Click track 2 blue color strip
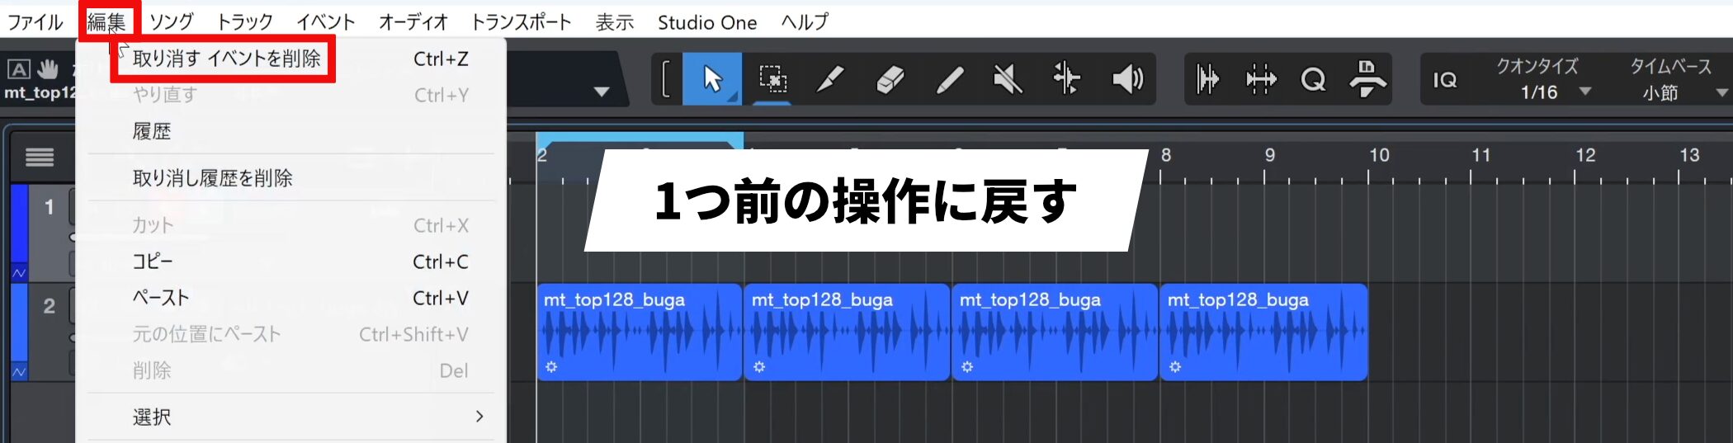The height and width of the screenshot is (443, 1733). pos(18,322)
